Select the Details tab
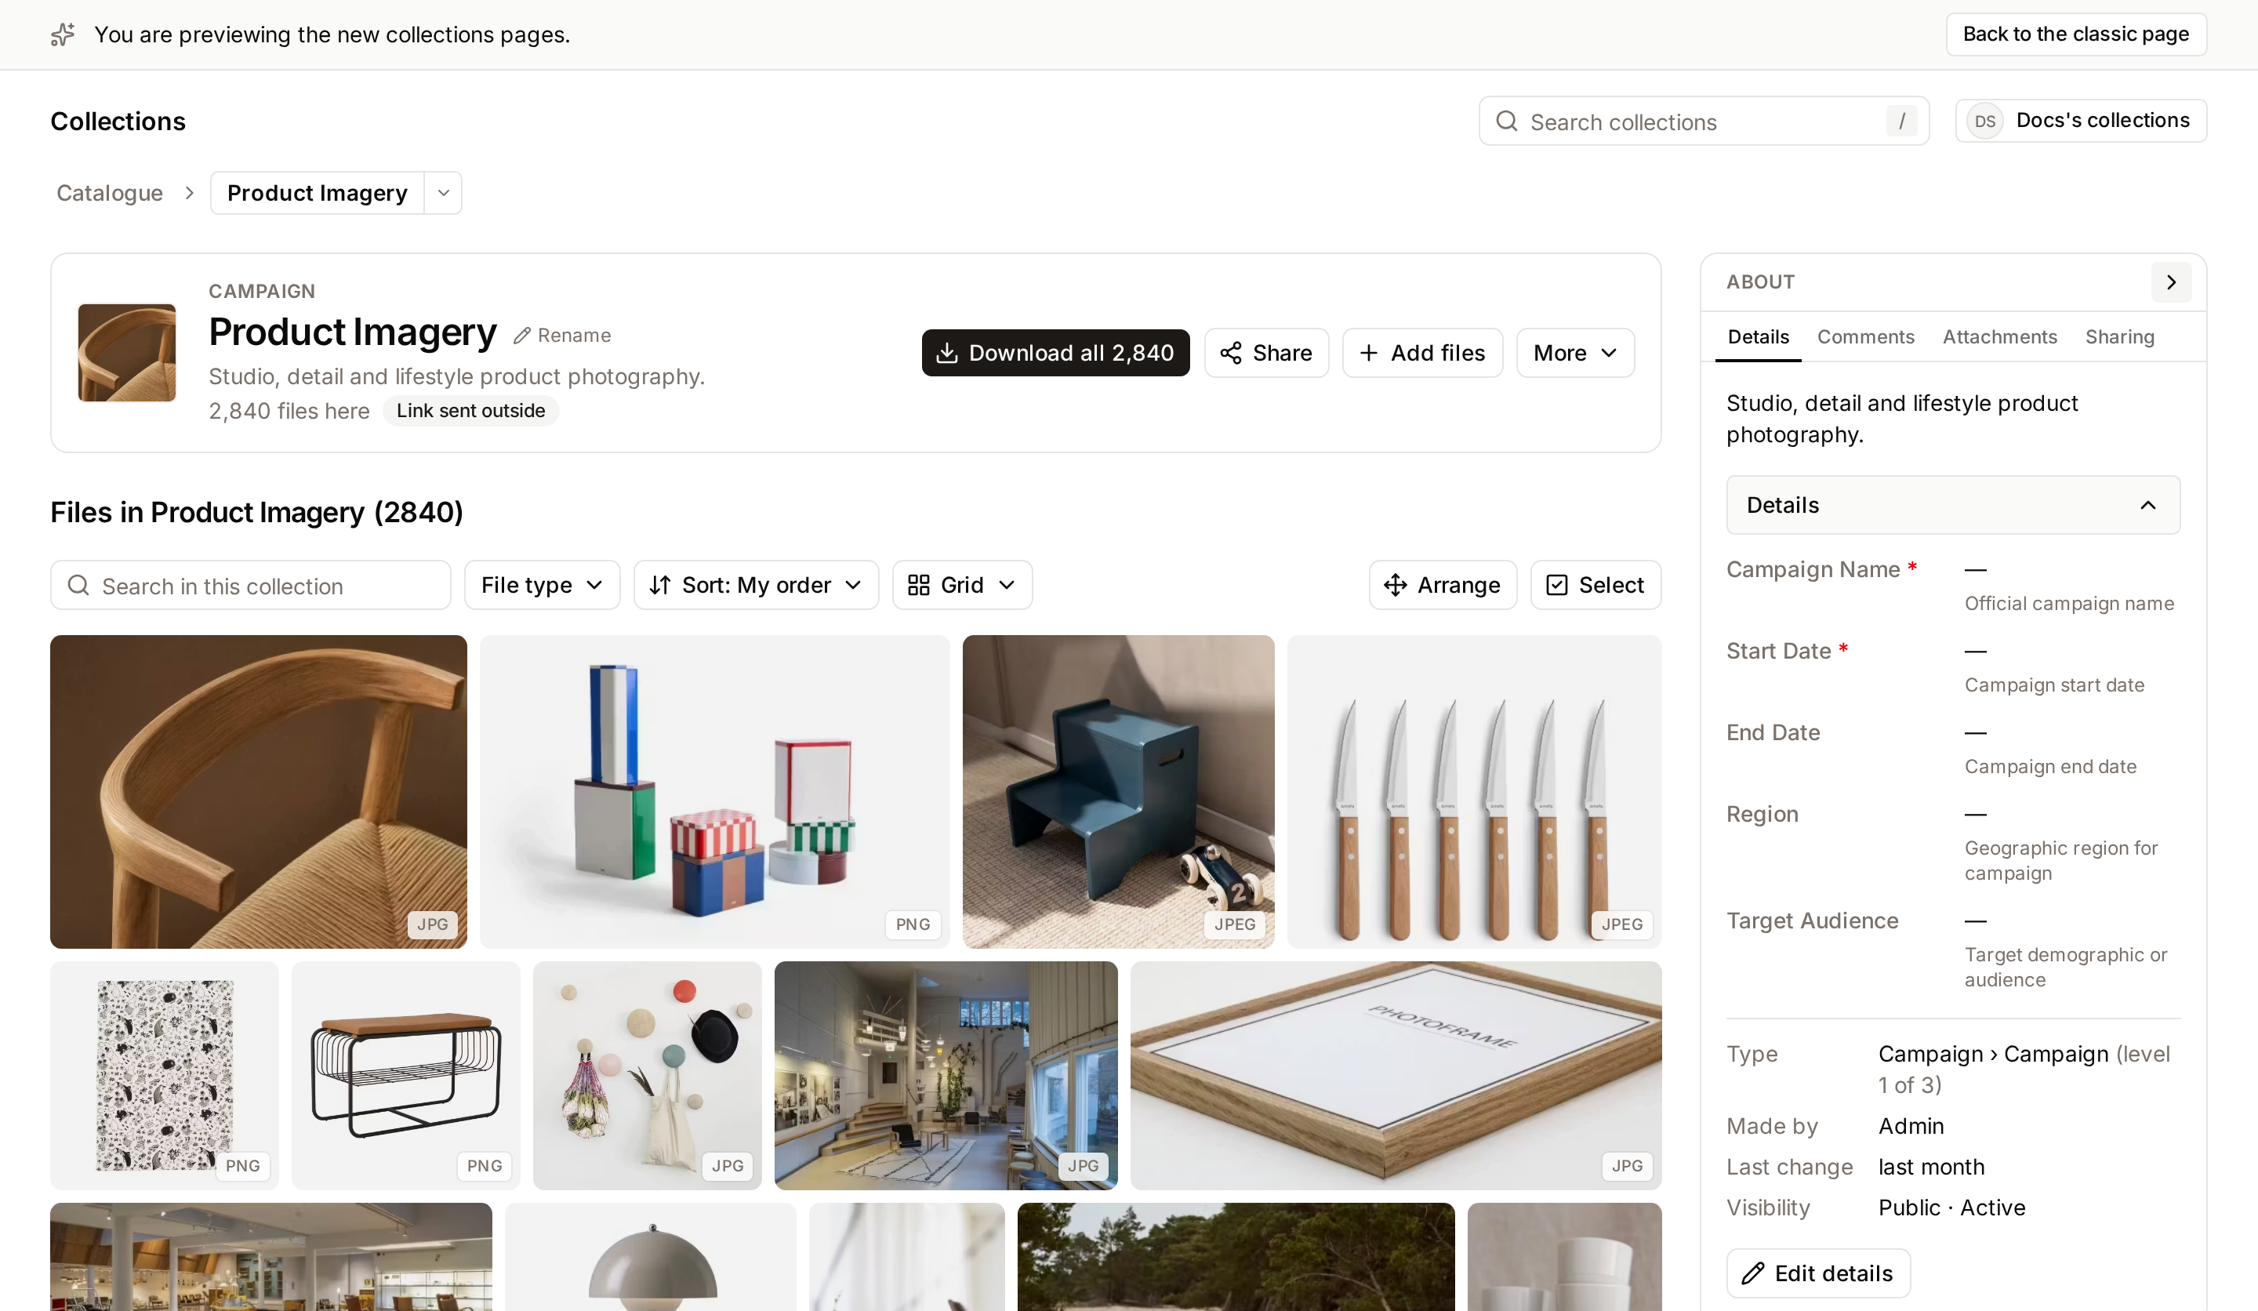This screenshot has width=2258, height=1311. [1758, 337]
